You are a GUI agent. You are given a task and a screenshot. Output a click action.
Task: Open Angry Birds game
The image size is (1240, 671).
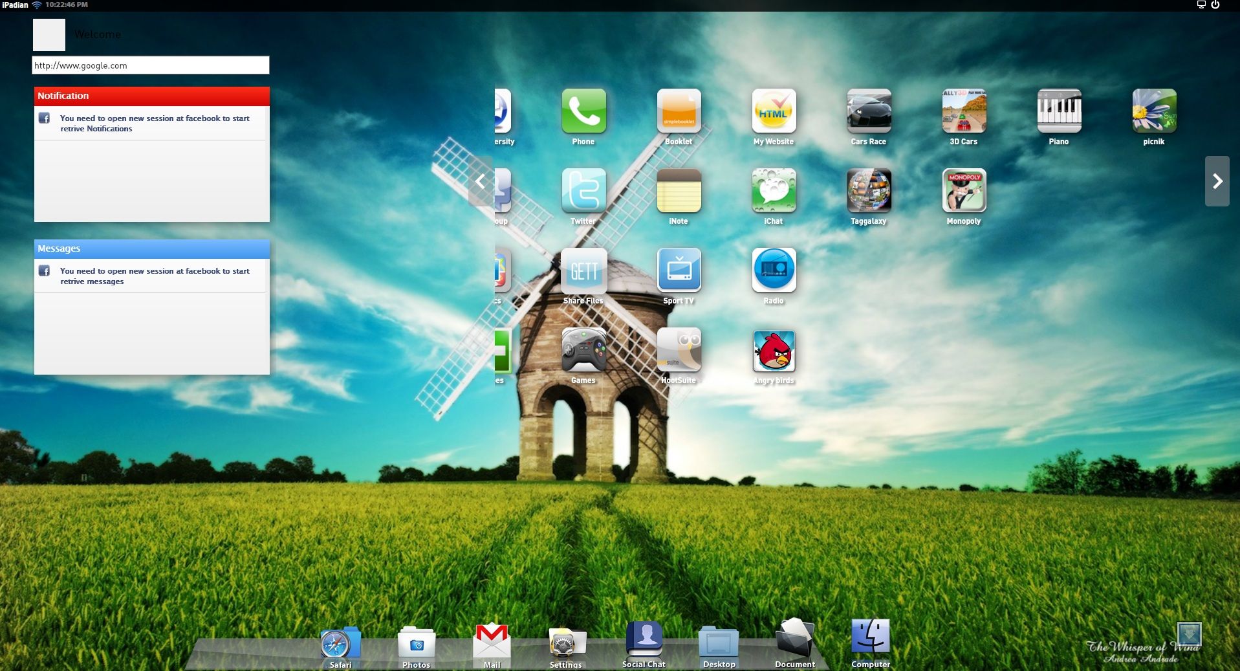pos(774,351)
